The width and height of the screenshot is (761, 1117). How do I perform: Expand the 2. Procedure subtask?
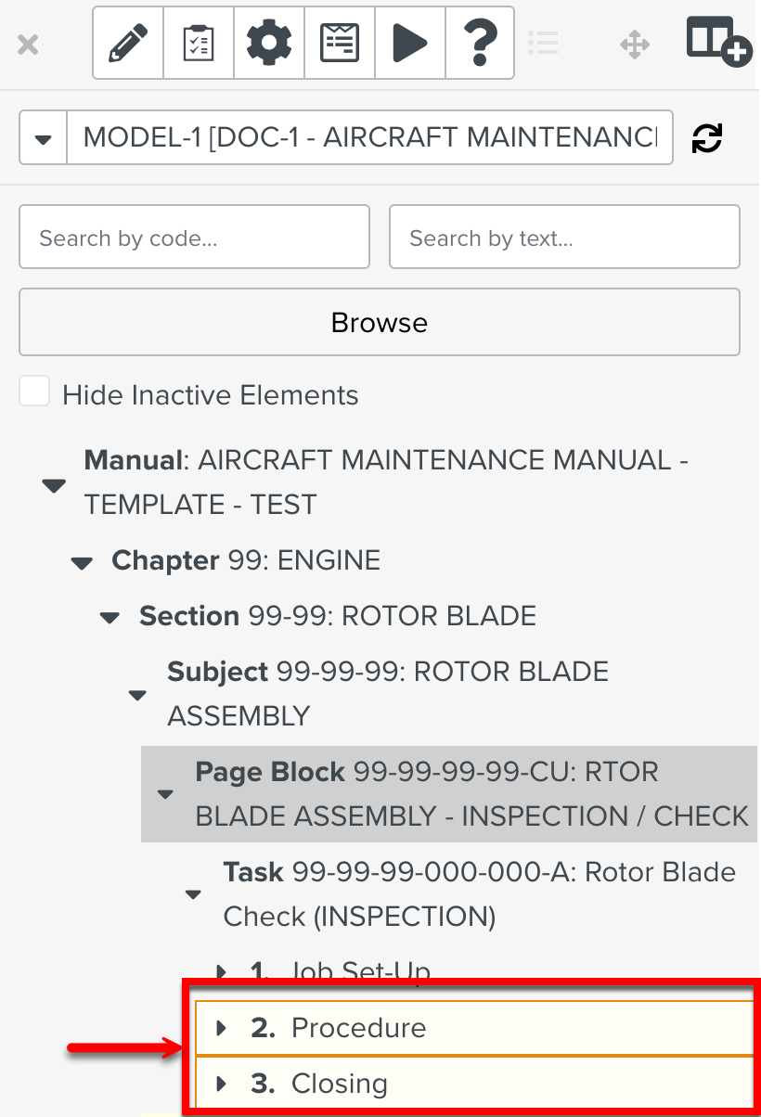(x=221, y=1028)
